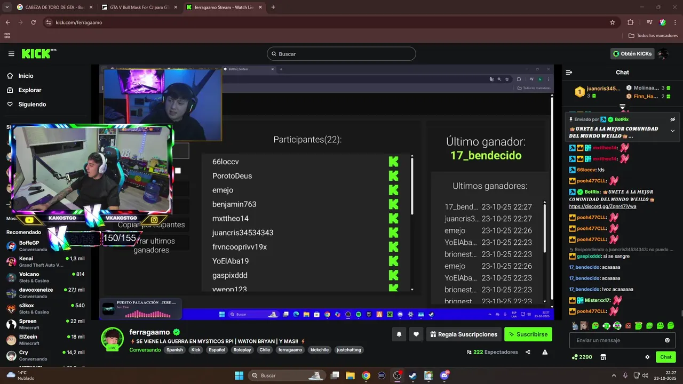Expand the pinned message chevron
Screen dimensions: 683x384
coord(672,131)
